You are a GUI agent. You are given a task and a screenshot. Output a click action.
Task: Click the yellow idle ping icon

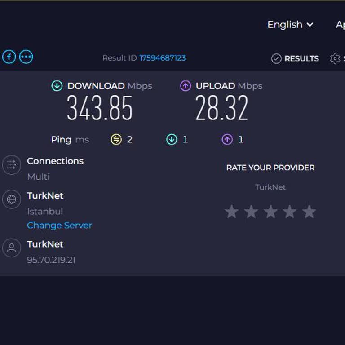116,140
